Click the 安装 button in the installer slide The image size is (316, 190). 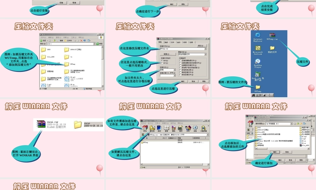click(62, 3)
